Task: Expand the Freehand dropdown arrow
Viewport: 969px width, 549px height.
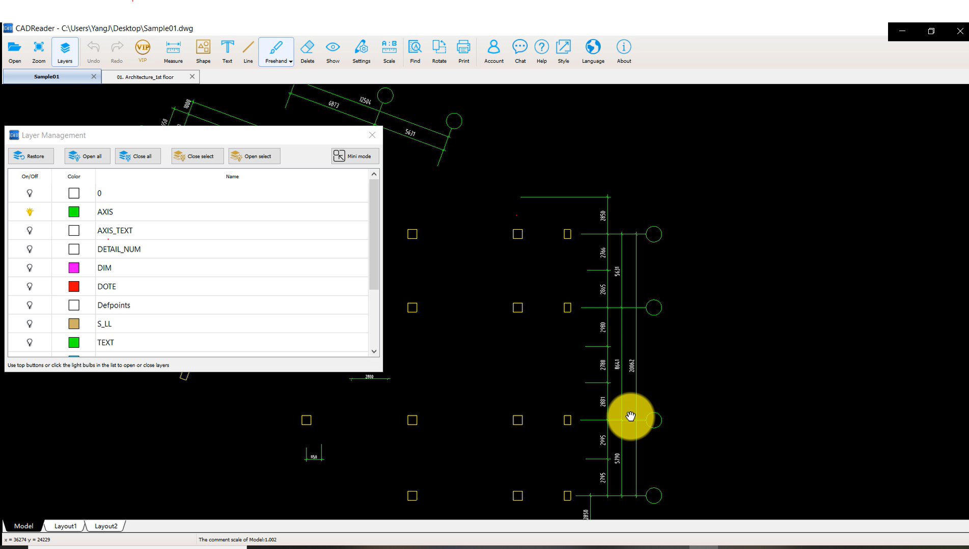Action: tap(291, 62)
